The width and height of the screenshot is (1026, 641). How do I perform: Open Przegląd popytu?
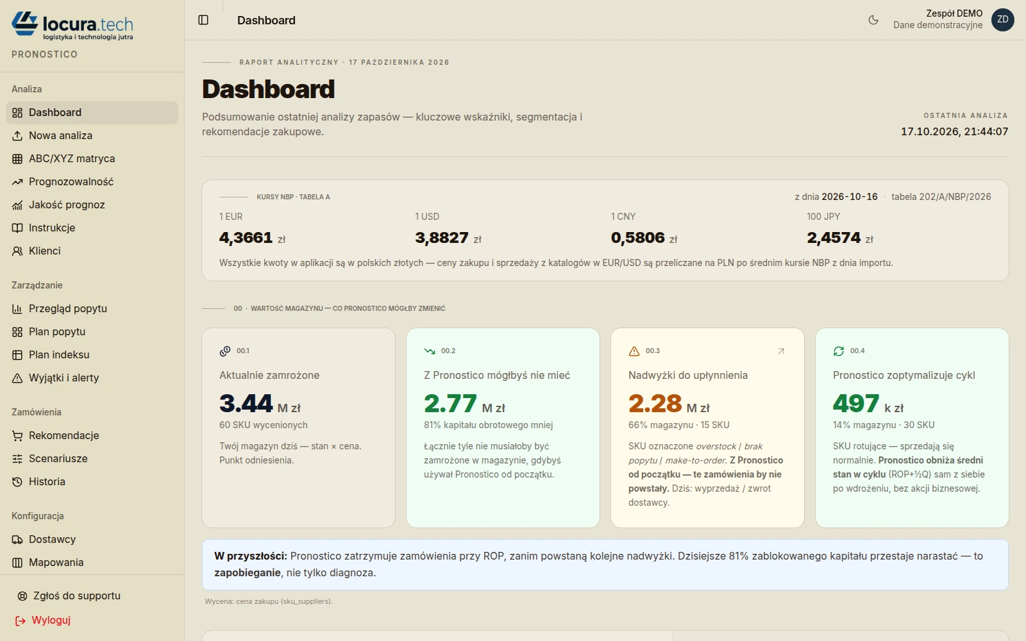92,309
